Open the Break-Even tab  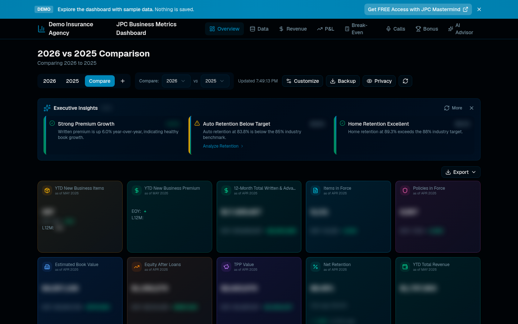[x=360, y=29]
